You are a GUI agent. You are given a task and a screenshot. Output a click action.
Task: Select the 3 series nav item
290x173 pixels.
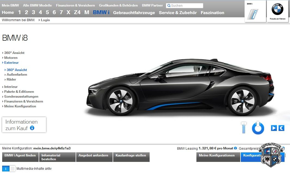click(x=33, y=12)
